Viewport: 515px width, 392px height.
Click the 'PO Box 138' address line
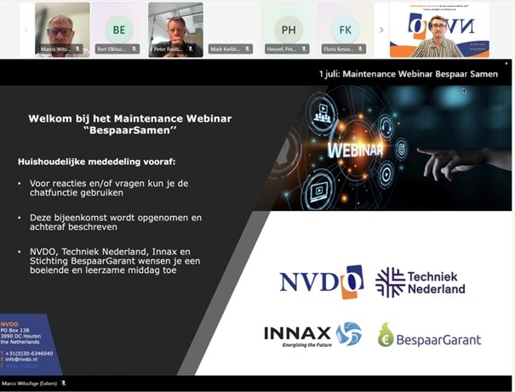point(14,330)
